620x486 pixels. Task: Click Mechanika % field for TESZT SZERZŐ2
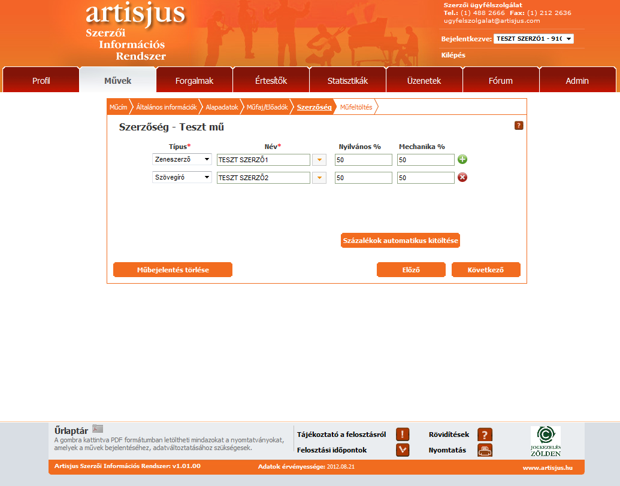coord(426,178)
